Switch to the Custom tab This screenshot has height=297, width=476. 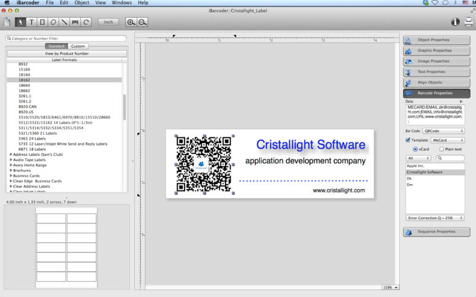77,46
